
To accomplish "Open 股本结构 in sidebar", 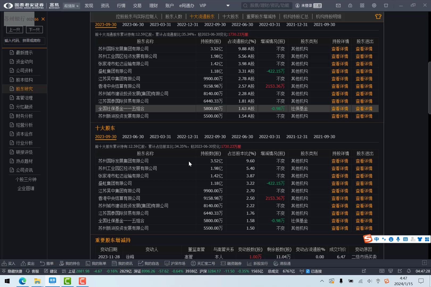I will coord(24,80).
